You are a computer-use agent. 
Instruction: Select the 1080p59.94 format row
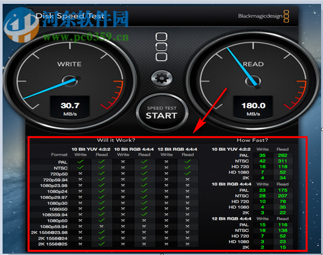(x=114, y=227)
